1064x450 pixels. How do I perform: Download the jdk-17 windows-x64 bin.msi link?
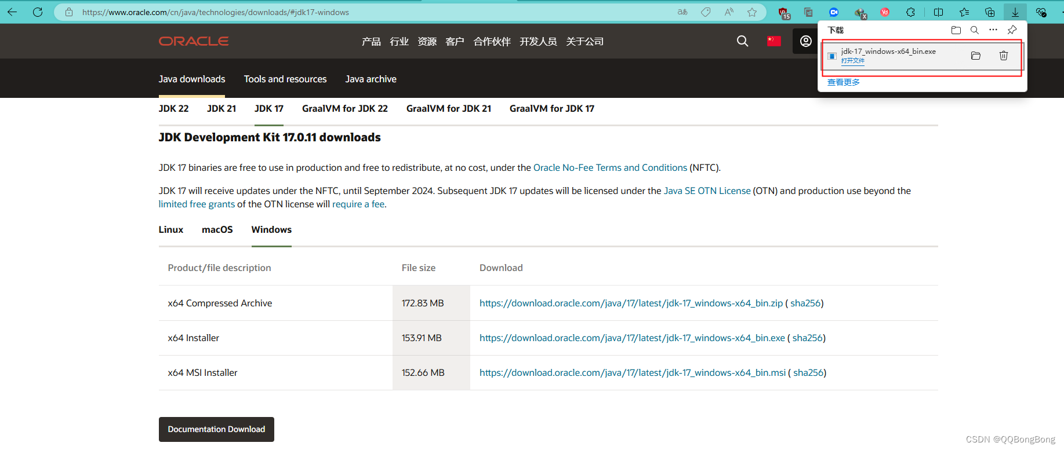click(633, 373)
